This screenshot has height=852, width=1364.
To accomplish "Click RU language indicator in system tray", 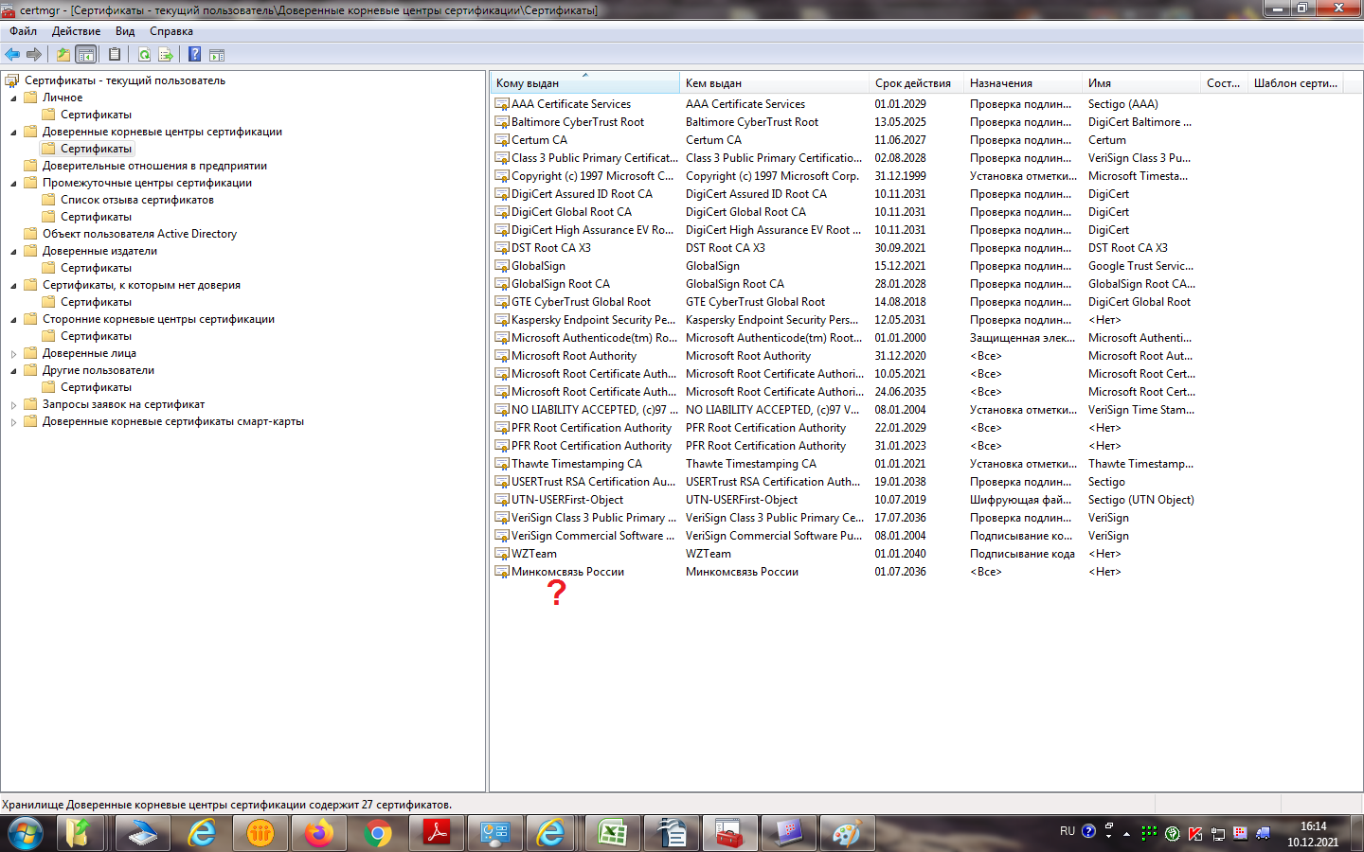I will pyautogui.click(x=1068, y=831).
